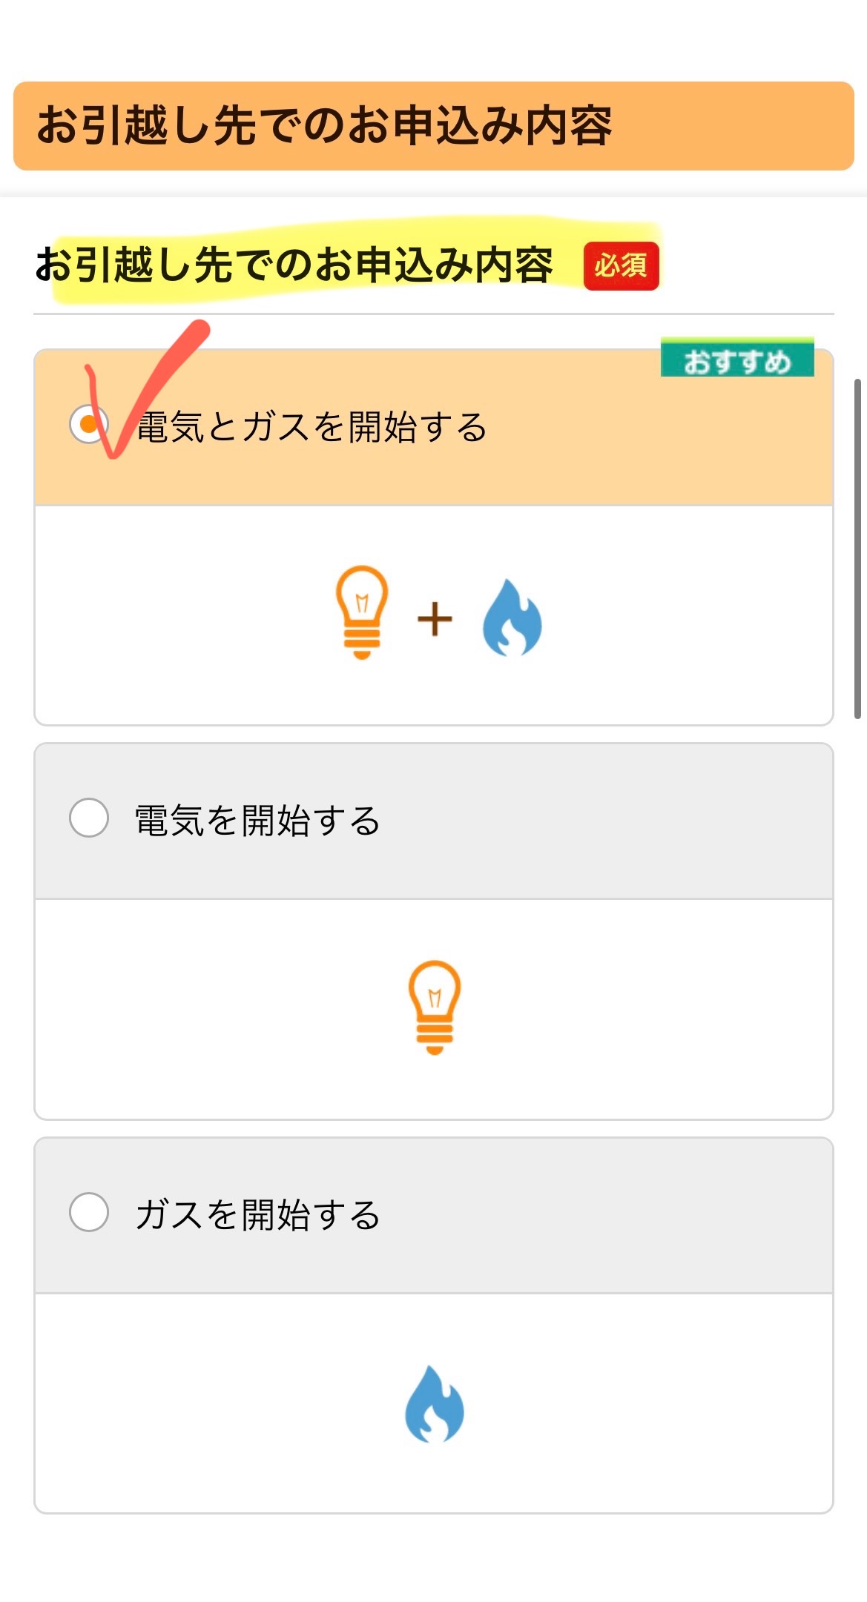This screenshot has height=1602, width=867.
Task: Click the red checkmark annotation over the first option
Action: click(147, 388)
